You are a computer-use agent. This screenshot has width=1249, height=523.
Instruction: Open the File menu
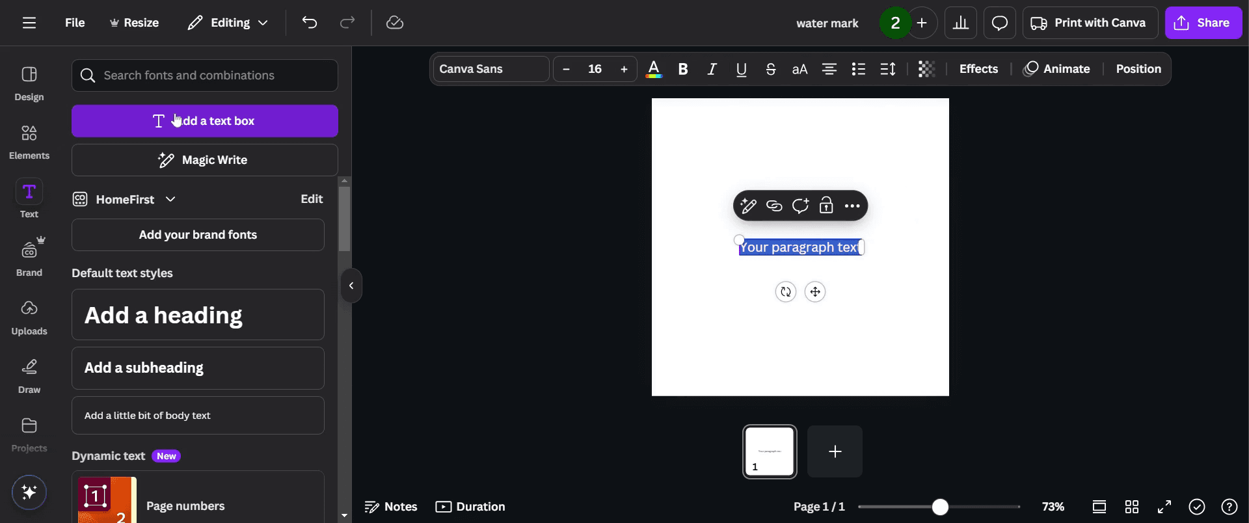click(x=75, y=23)
